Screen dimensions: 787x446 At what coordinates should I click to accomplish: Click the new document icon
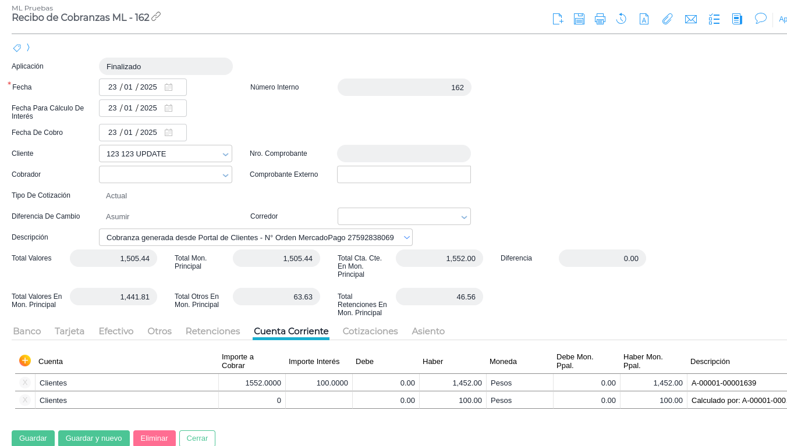[x=558, y=19]
